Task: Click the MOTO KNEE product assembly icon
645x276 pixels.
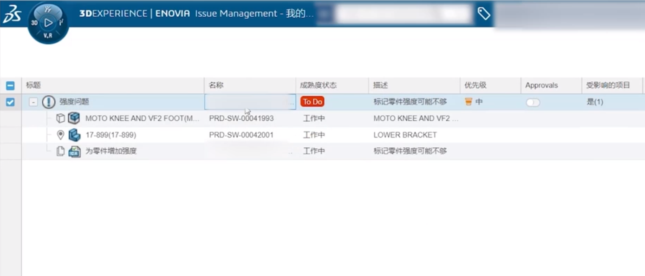Action: 74,118
